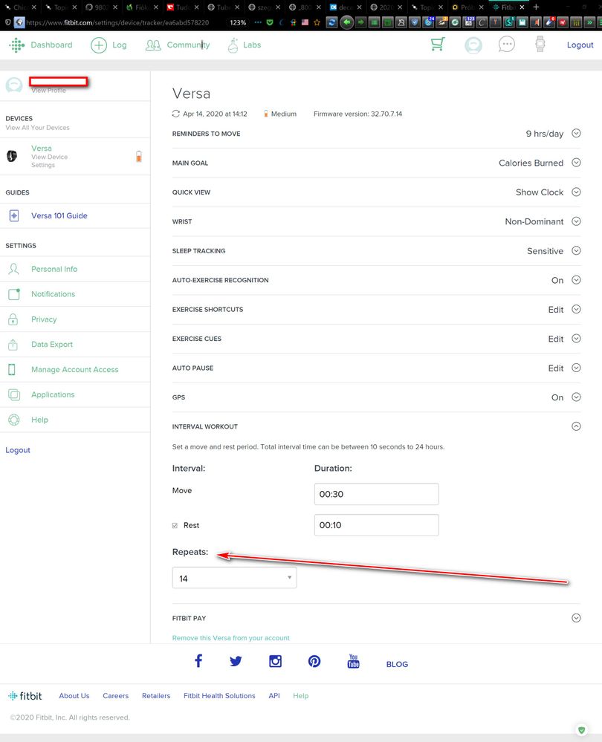
Task: Click the Applications stacked-squares icon
Action: point(14,394)
